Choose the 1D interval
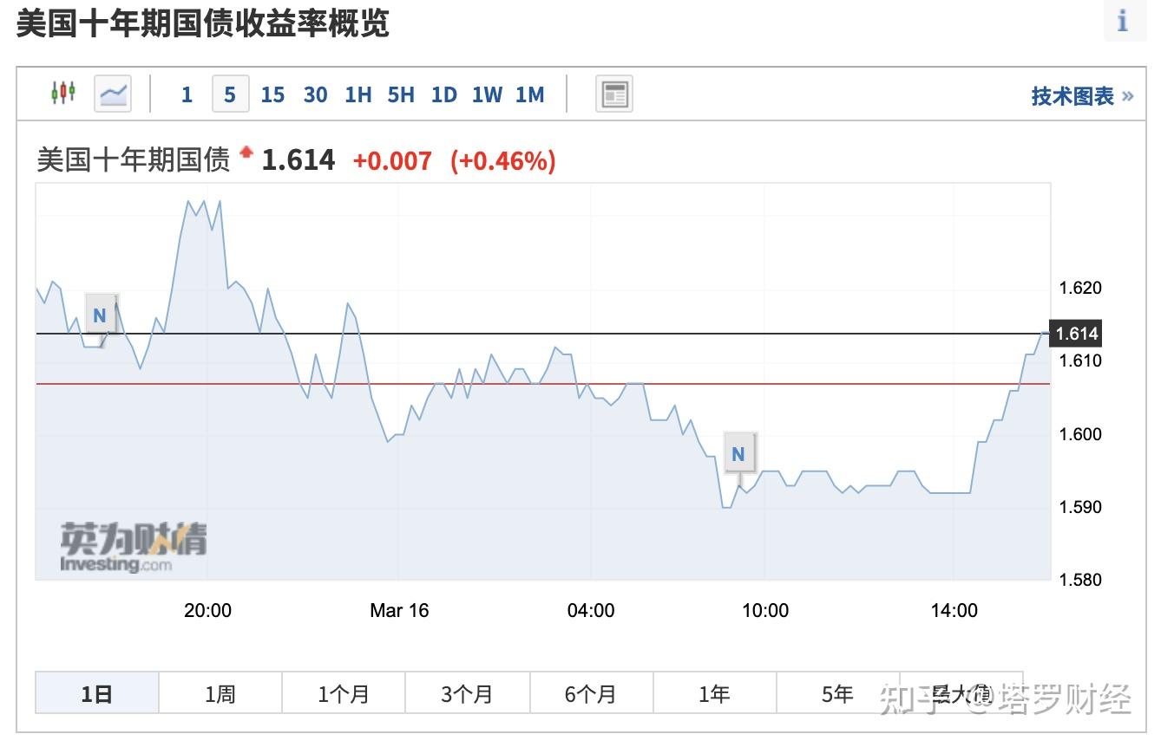 [x=443, y=94]
